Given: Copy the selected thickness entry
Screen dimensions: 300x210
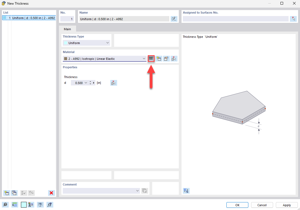Looking at the screenshot, I should 14,193.
